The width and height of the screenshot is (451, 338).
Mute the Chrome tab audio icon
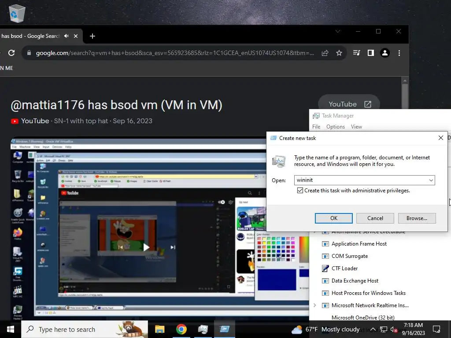(67, 36)
